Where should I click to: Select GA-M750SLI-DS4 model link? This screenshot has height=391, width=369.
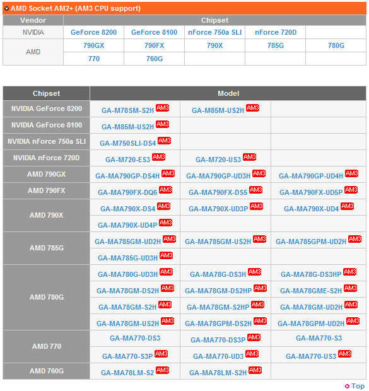(x=128, y=143)
